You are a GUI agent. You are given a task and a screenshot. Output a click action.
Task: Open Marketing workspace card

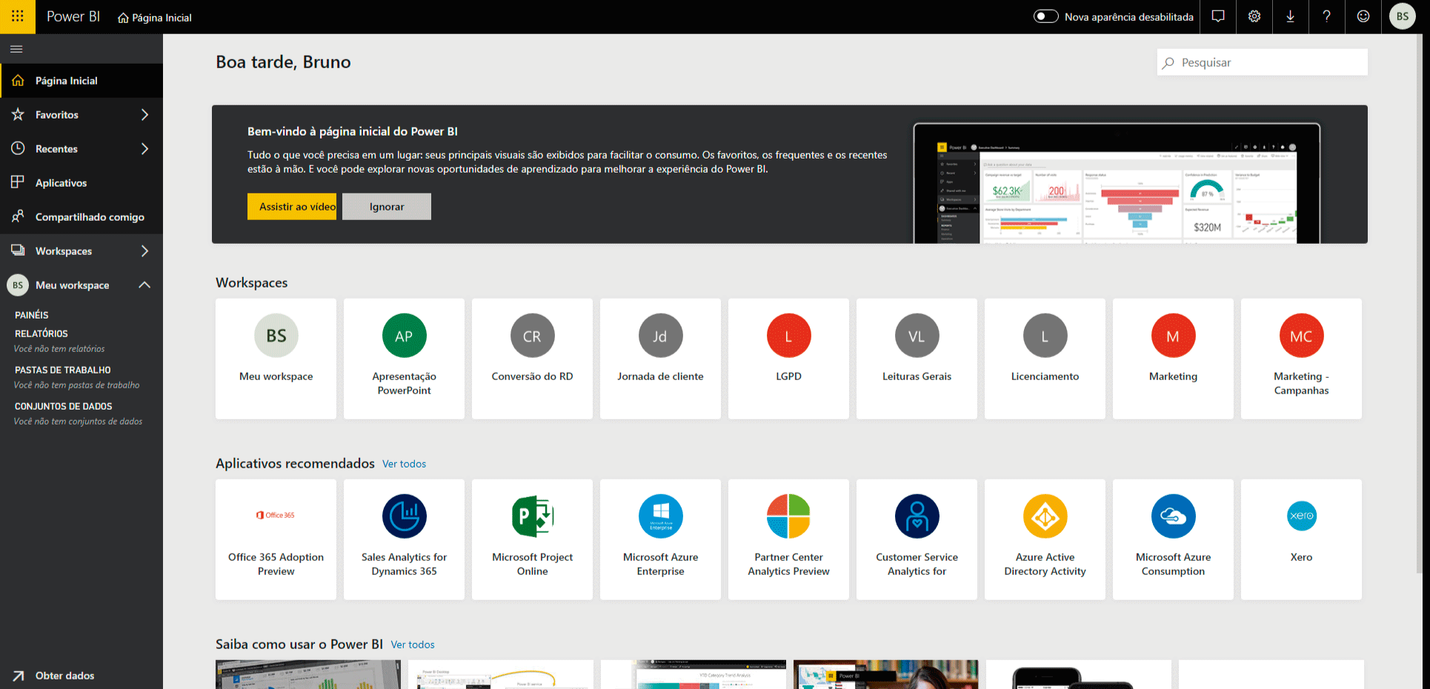[1173, 359]
